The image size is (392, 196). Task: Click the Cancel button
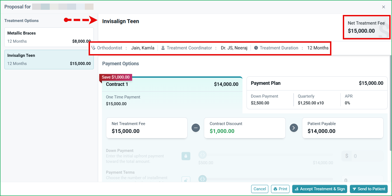[260, 189]
